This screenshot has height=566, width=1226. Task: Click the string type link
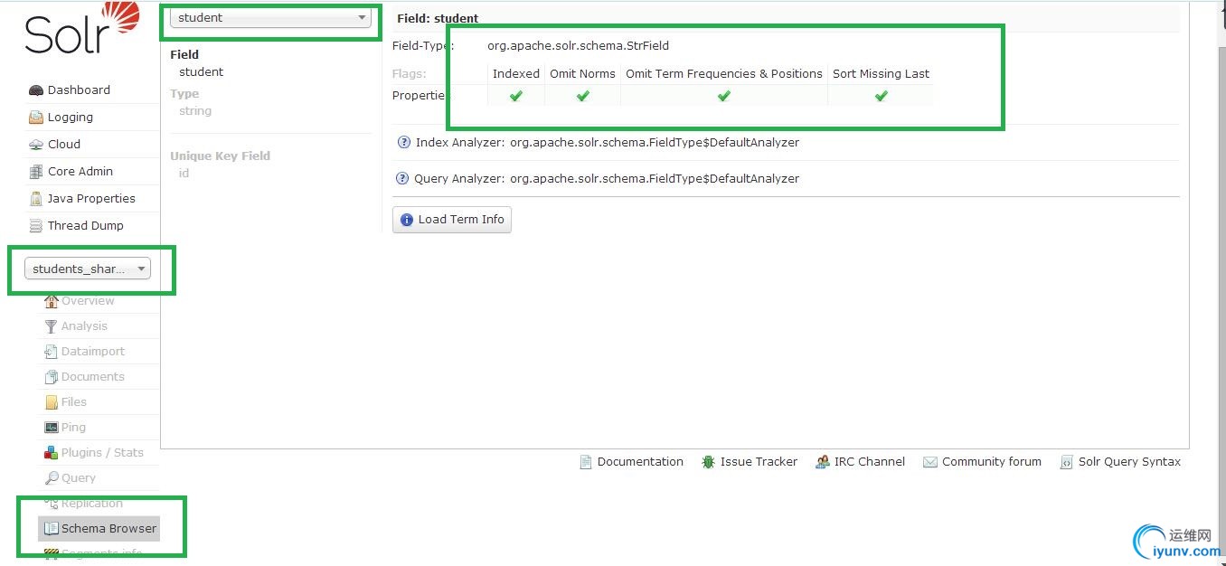click(x=195, y=111)
